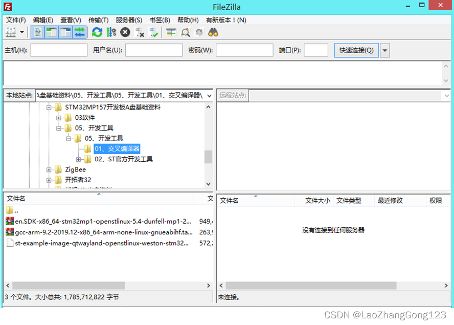
Task: Select the parent directory '..' entry
Action: point(16,211)
